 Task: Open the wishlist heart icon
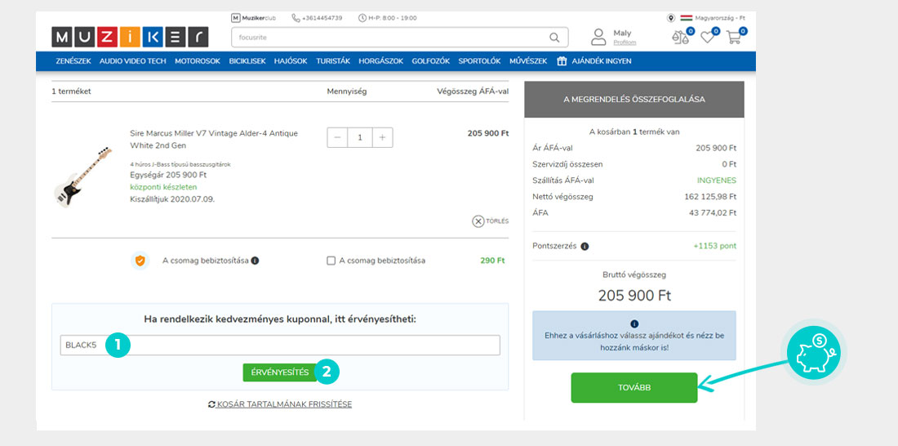click(x=708, y=38)
